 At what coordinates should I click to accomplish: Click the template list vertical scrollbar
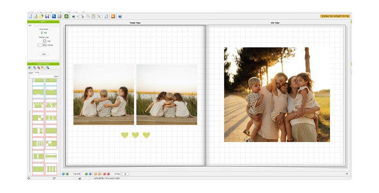point(30,141)
